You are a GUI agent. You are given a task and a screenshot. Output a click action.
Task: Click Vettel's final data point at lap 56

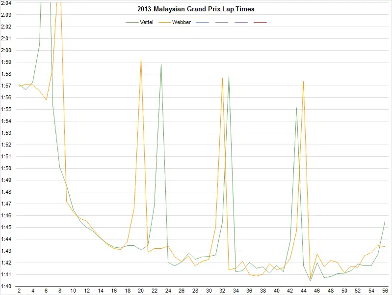385,222
